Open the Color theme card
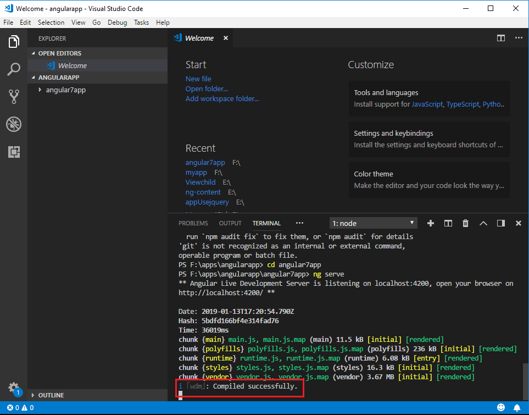529x415 pixels. [429, 180]
